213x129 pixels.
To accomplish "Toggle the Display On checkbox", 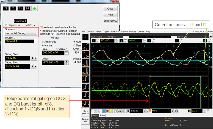I will click(6, 25).
